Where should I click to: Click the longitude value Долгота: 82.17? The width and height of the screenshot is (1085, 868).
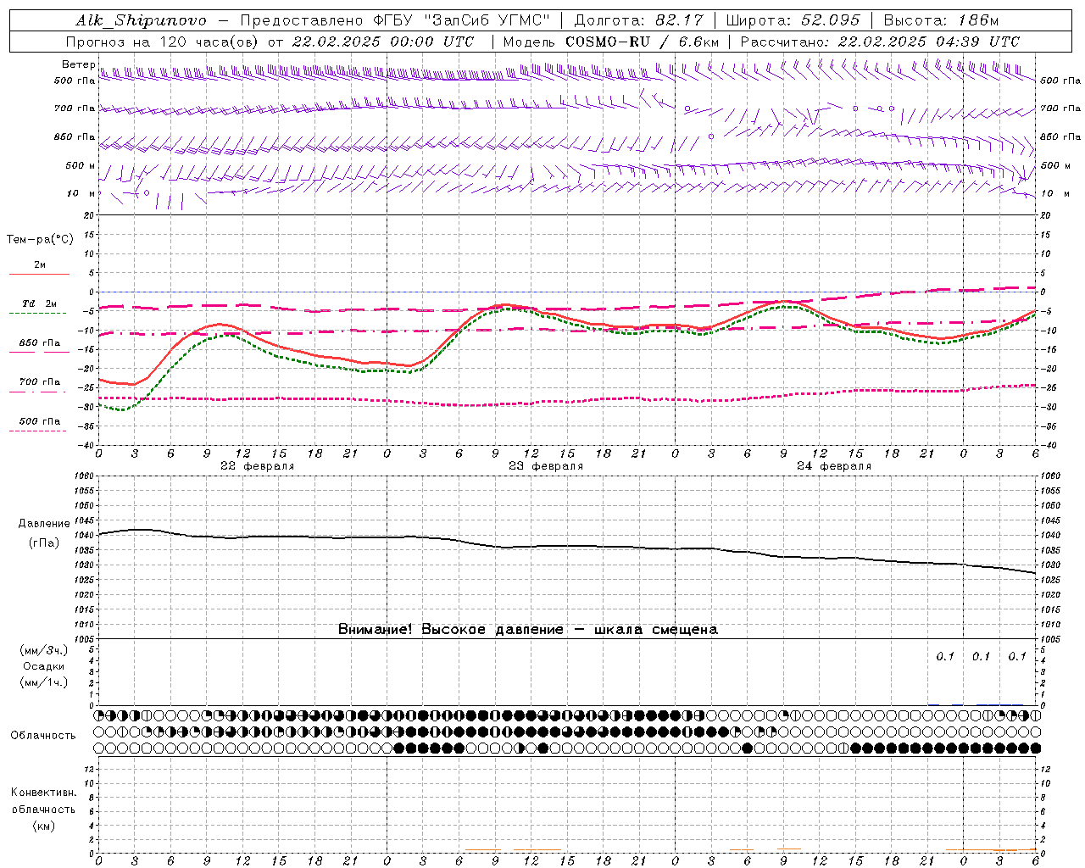point(638,20)
